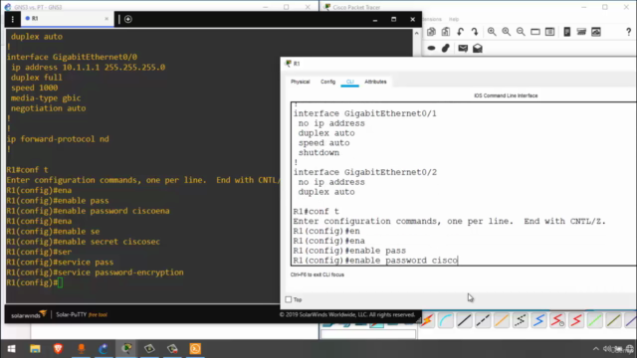Click inside the Packet Tracer IOS CLI input area
Screen dimensions: 637x358
(463, 184)
